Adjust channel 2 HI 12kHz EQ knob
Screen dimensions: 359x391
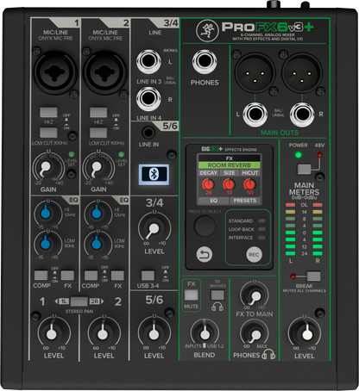coord(96,214)
